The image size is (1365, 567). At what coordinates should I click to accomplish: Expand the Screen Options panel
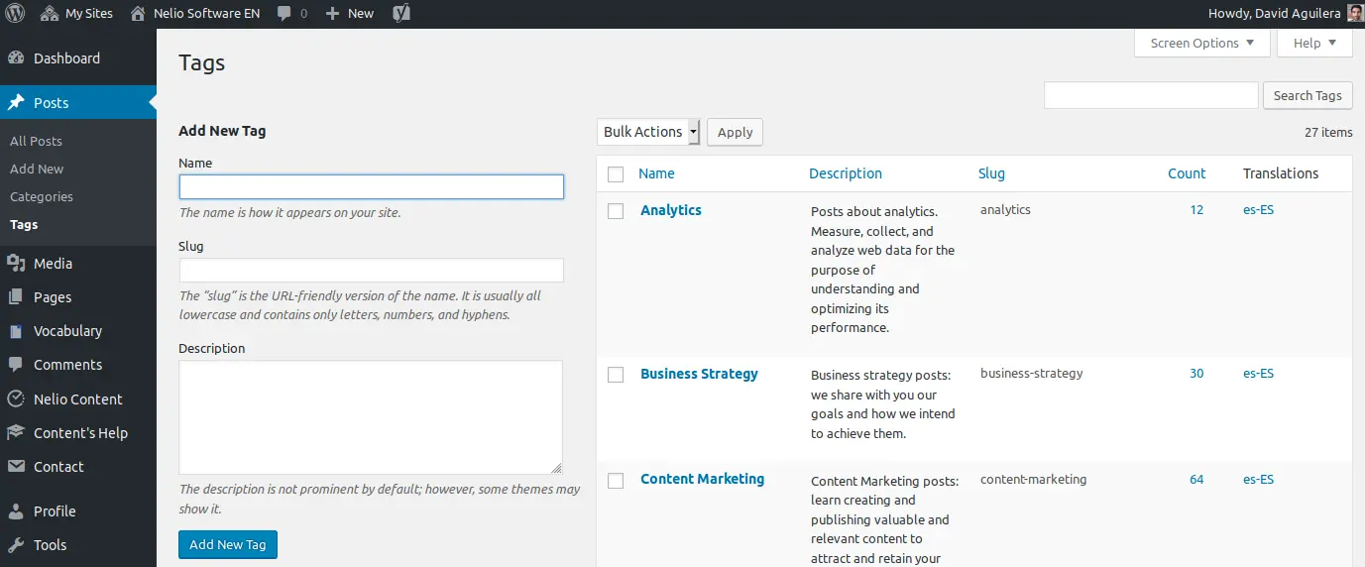(1201, 43)
